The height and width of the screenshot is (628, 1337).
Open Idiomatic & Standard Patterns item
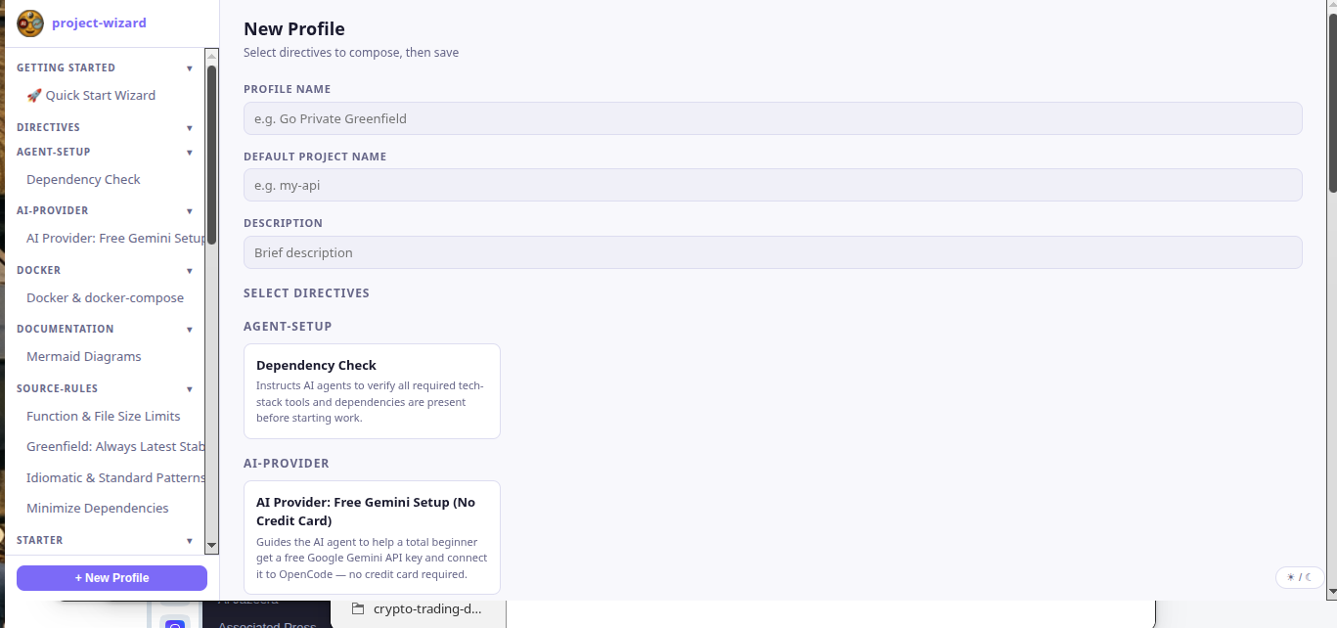[115, 478]
